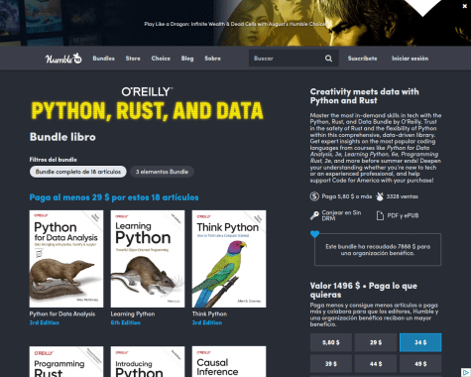Click the dollar coin icon by Paga 5,80 $
This screenshot has width=471, height=377.
[314, 196]
